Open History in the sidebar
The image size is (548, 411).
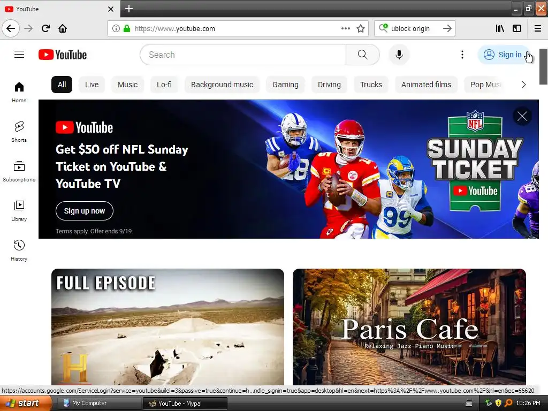[x=19, y=250]
